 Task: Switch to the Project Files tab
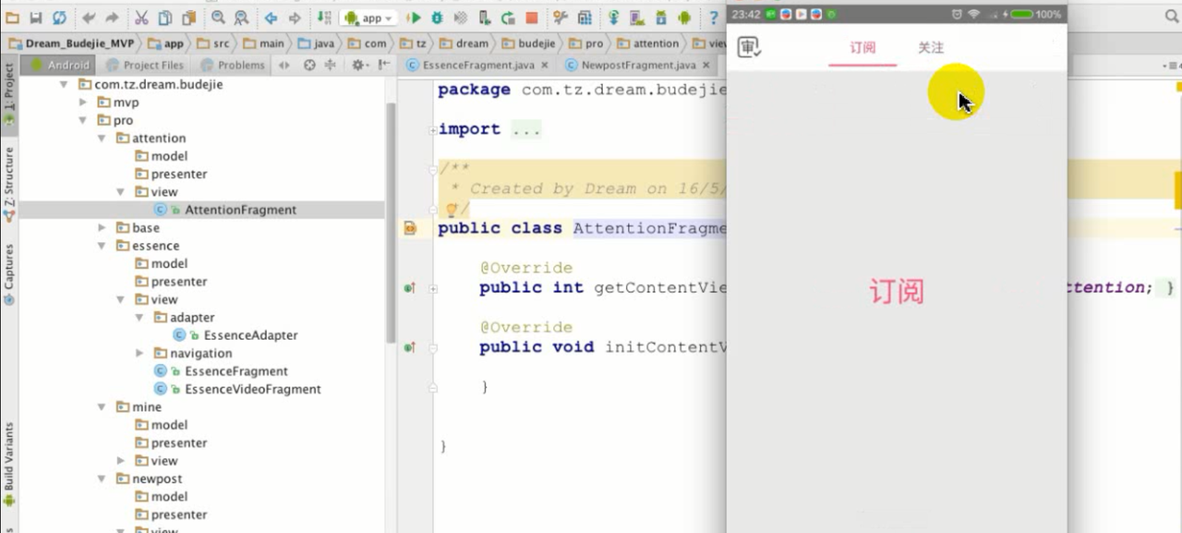145,65
